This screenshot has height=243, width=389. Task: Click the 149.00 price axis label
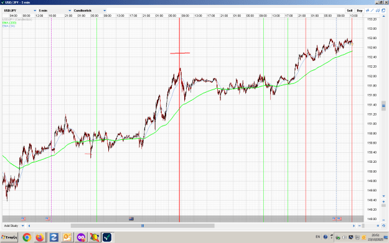372,219
